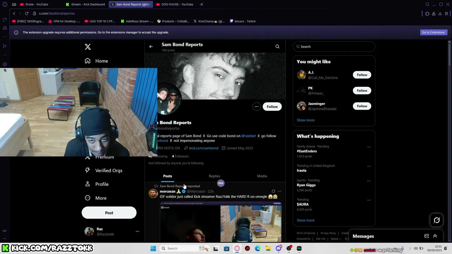Image resolution: width=452 pixels, height=254 pixels.
Task: Open File Explorer from taskbar
Action: pos(268,248)
